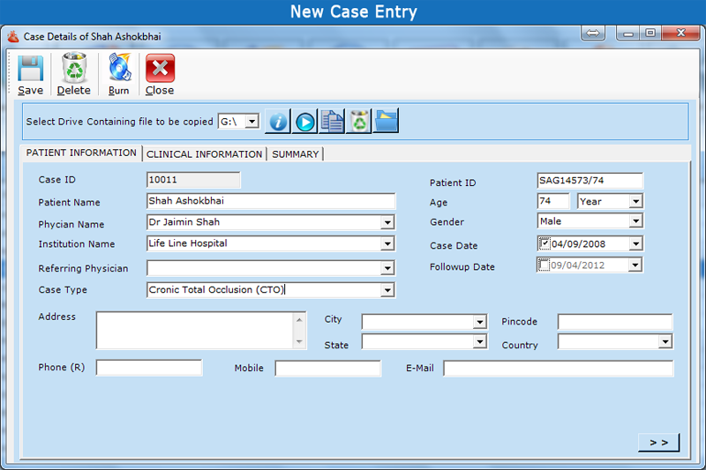The height and width of the screenshot is (470, 706).
Task: Expand the Referring Physician dropdown
Action: pos(387,268)
